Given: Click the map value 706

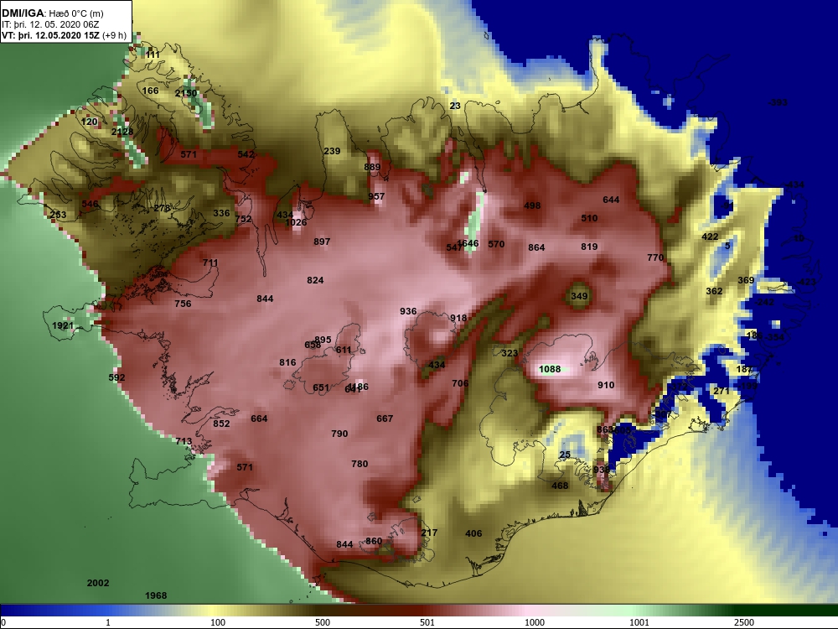Looking at the screenshot, I should point(460,383).
